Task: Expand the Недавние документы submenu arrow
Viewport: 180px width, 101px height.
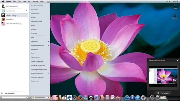Action: coord(48,45)
